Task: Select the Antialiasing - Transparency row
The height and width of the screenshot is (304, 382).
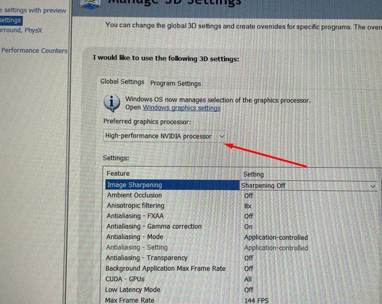Action: pos(241,258)
